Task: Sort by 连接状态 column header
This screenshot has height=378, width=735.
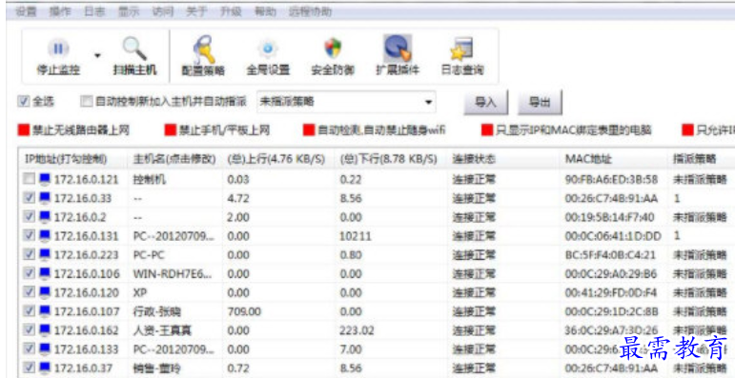Action: (x=503, y=159)
